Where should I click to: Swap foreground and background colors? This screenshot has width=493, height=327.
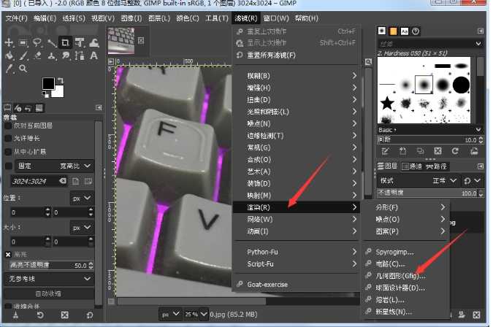pos(61,80)
